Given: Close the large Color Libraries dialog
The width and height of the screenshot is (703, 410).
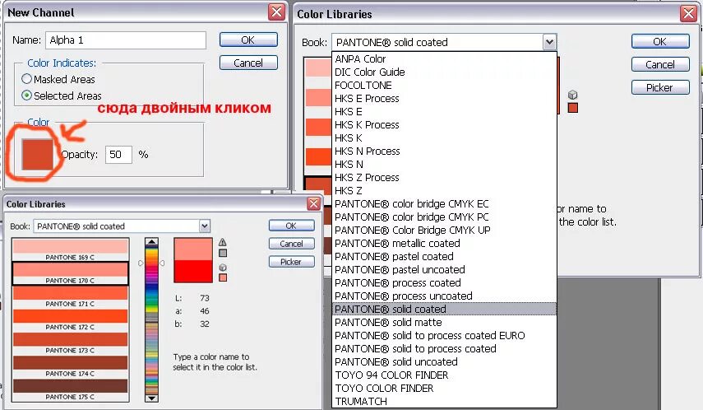Looking at the screenshot, I should 688,13.
